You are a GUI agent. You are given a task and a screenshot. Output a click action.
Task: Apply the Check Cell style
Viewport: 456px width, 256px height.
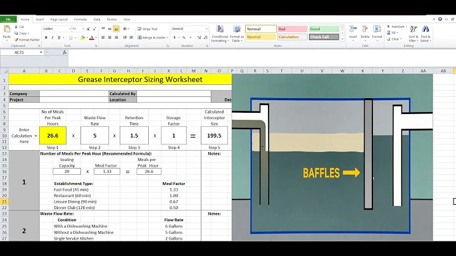pyautogui.click(x=324, y=37)
